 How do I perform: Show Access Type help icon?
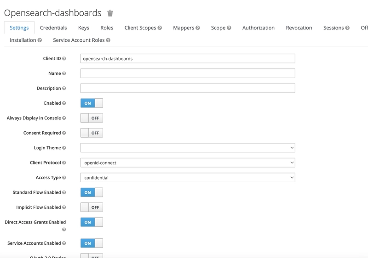(64, 178)
